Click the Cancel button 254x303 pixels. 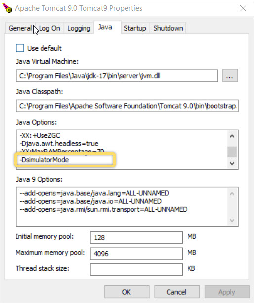point(177,292)
